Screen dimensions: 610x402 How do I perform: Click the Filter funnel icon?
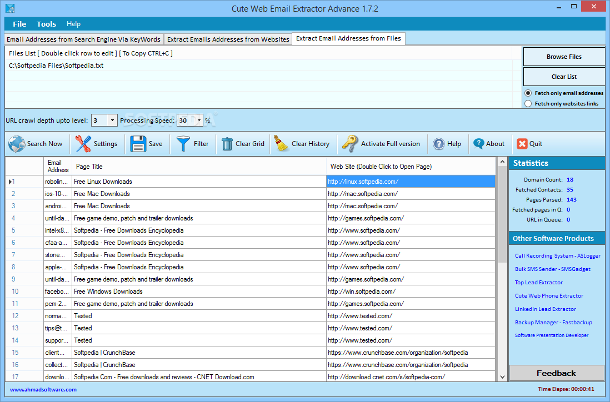tap(183, 144)
